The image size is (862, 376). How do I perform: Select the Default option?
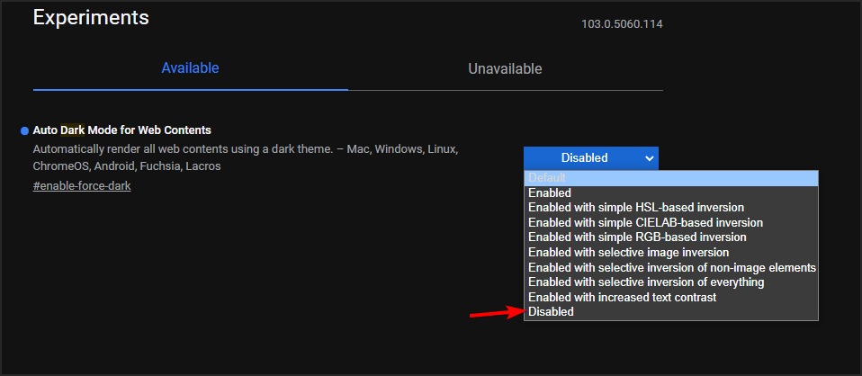tap(670, 178)
